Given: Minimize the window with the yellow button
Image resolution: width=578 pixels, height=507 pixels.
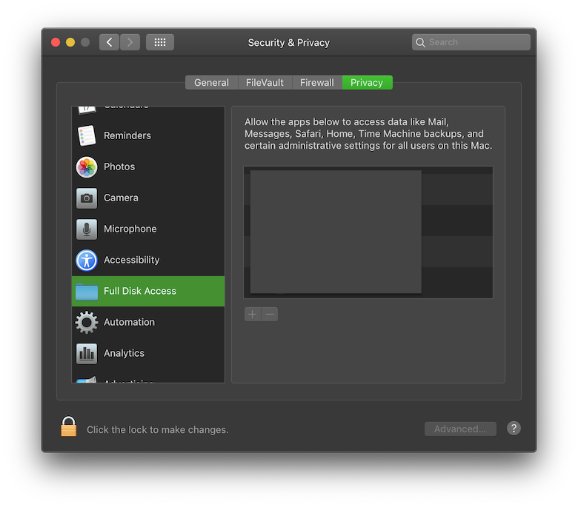Looking at the screenshot, I should click(x=70, y=42).
